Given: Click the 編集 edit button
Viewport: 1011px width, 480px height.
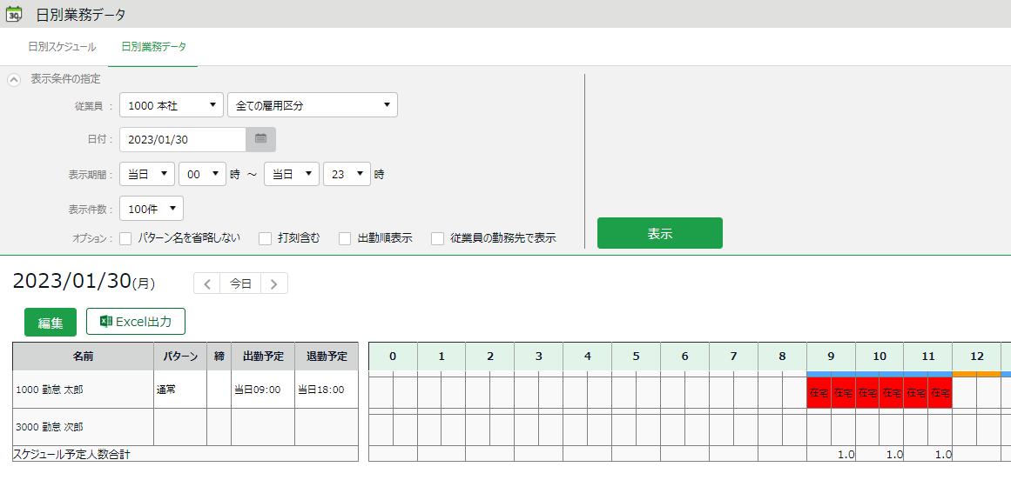Looking at the screenshot, I should [x=51, y=323].
